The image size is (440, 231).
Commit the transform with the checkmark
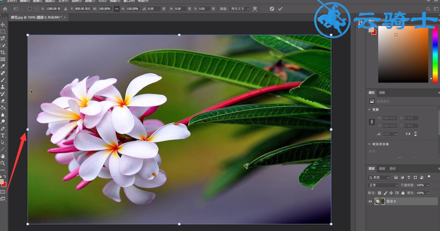pyautogui.click(x=280, y=9)
